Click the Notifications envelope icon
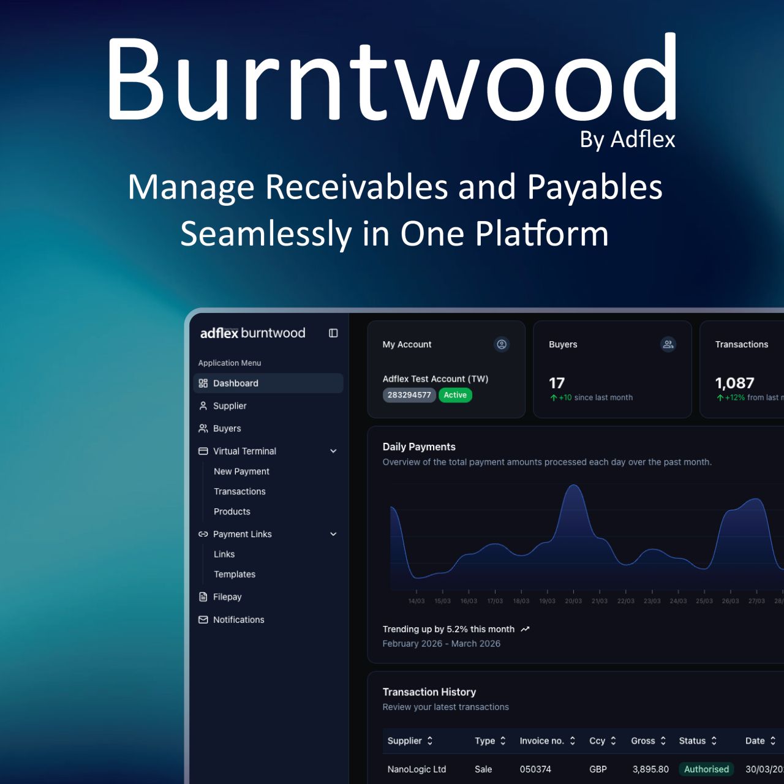This screenshot has width=784, height=784. 203,620
